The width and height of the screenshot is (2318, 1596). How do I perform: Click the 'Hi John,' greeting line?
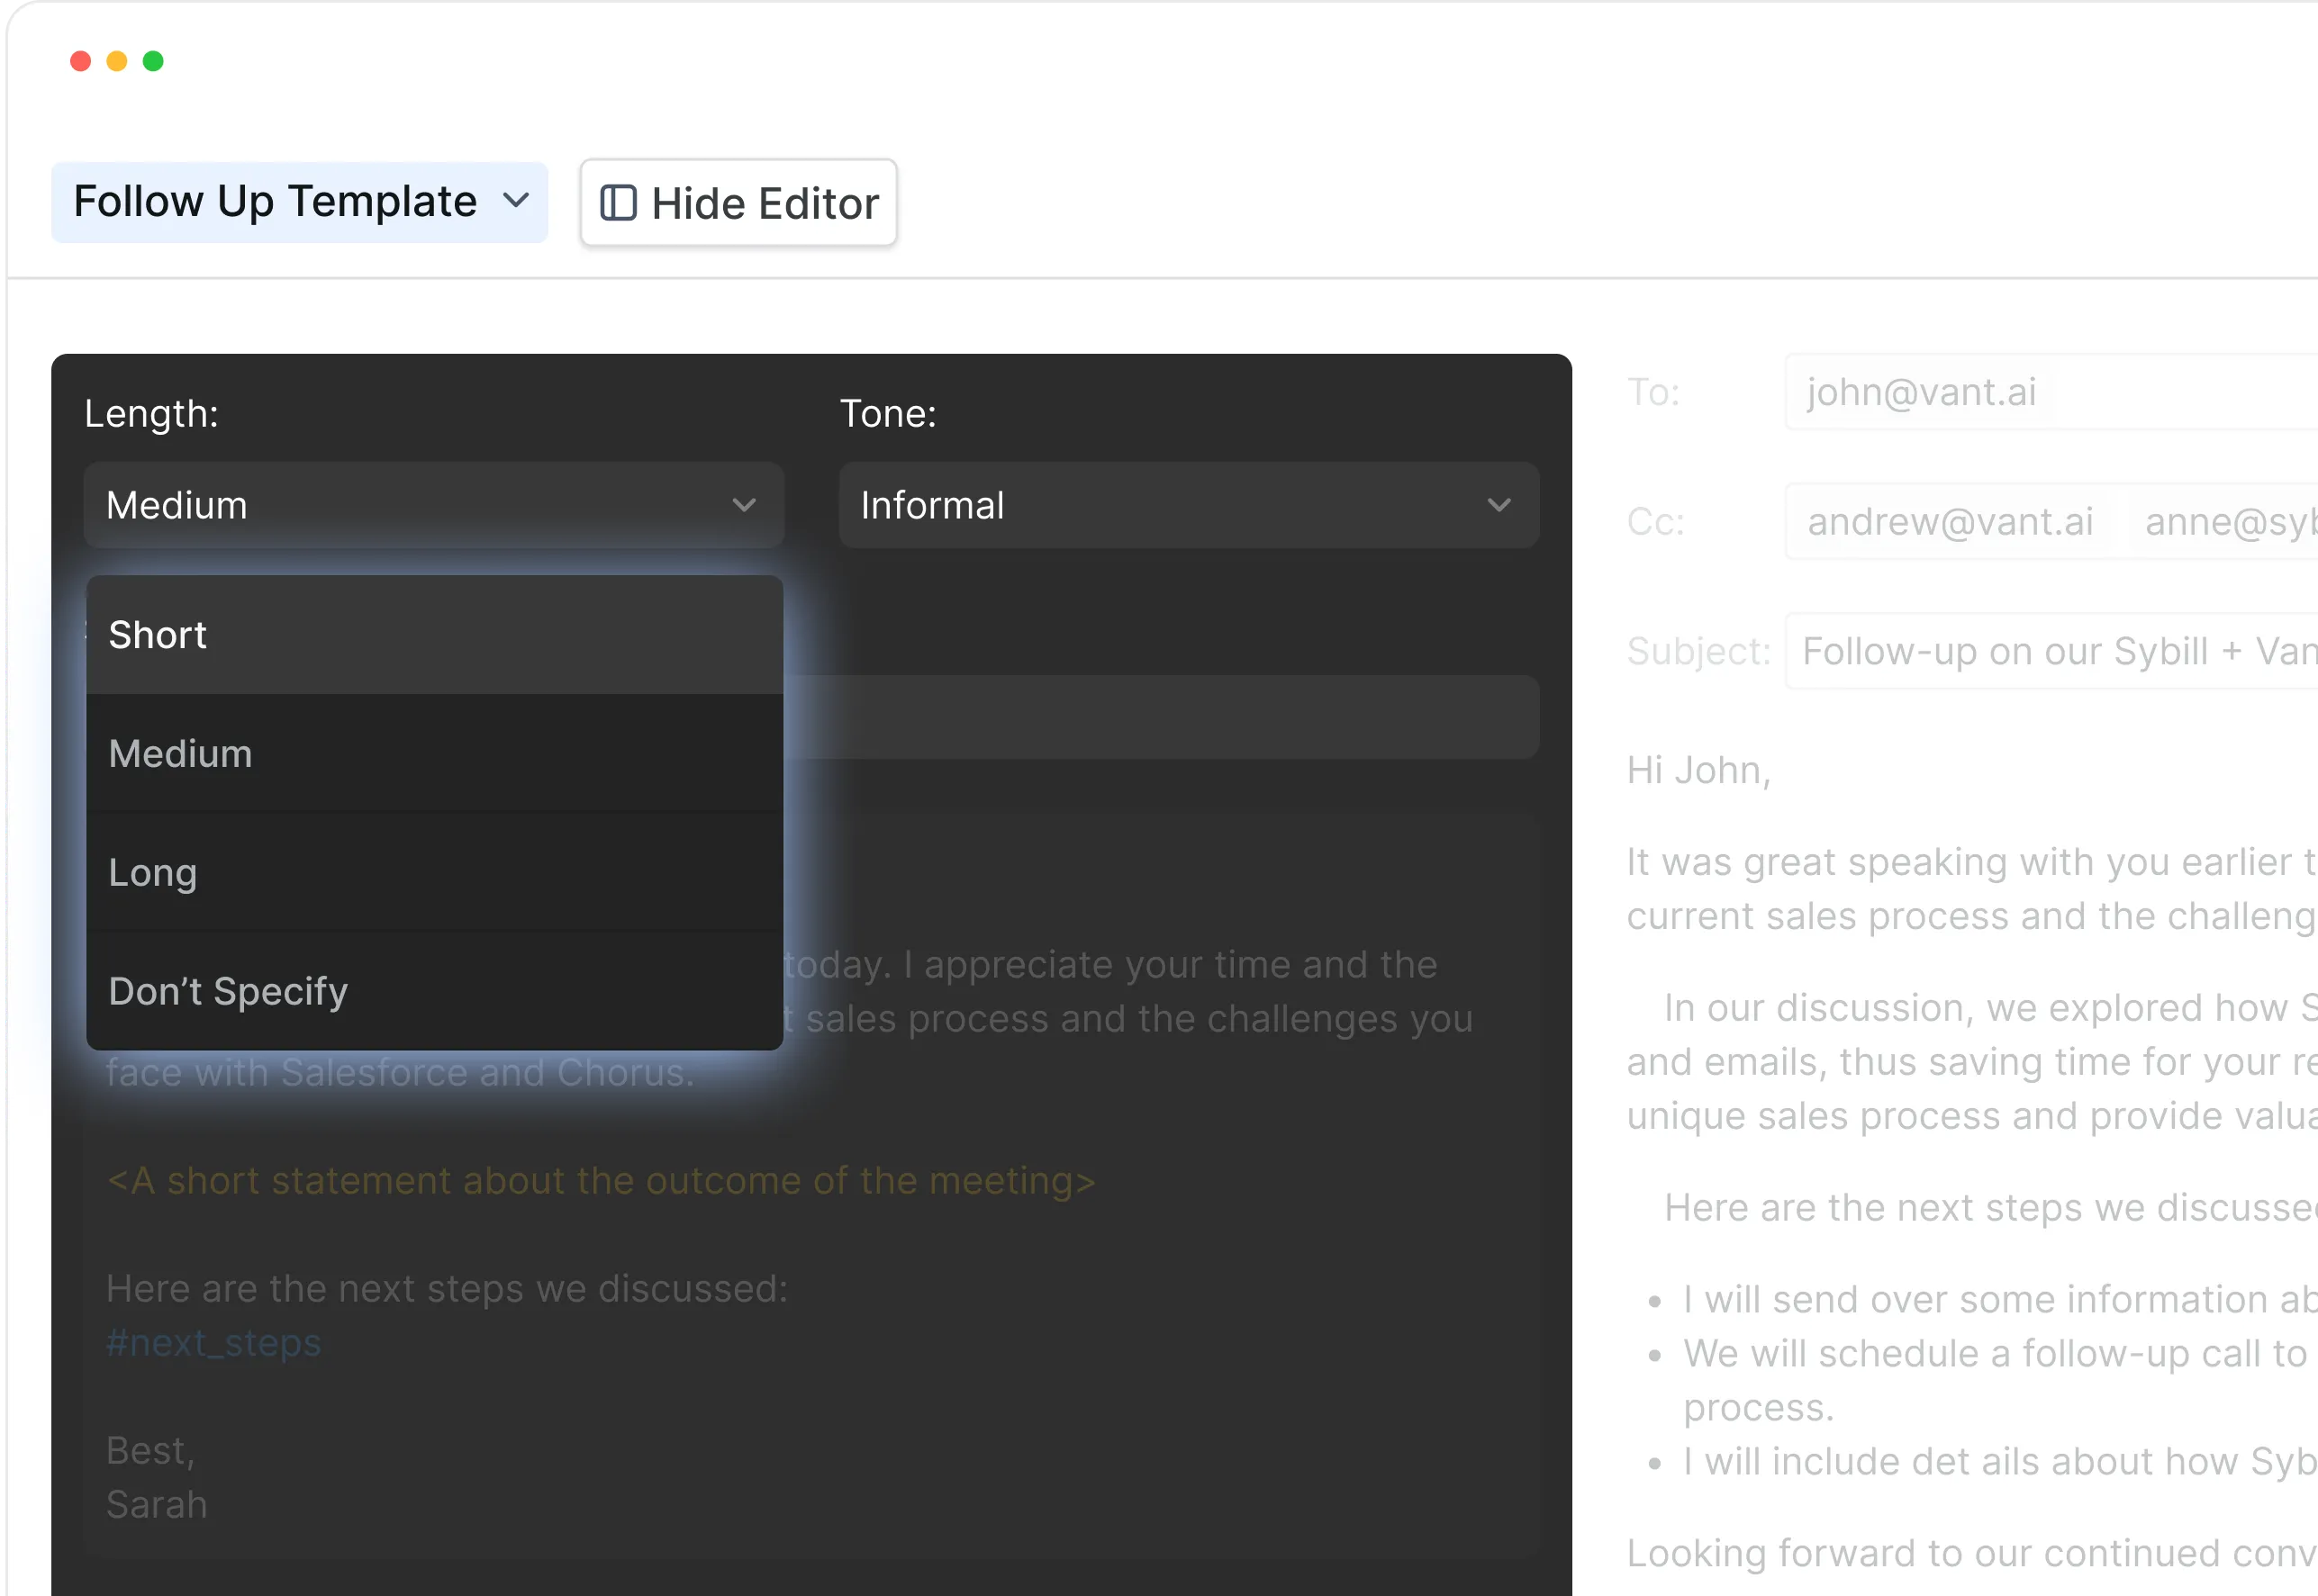[x=1698, y=770]
